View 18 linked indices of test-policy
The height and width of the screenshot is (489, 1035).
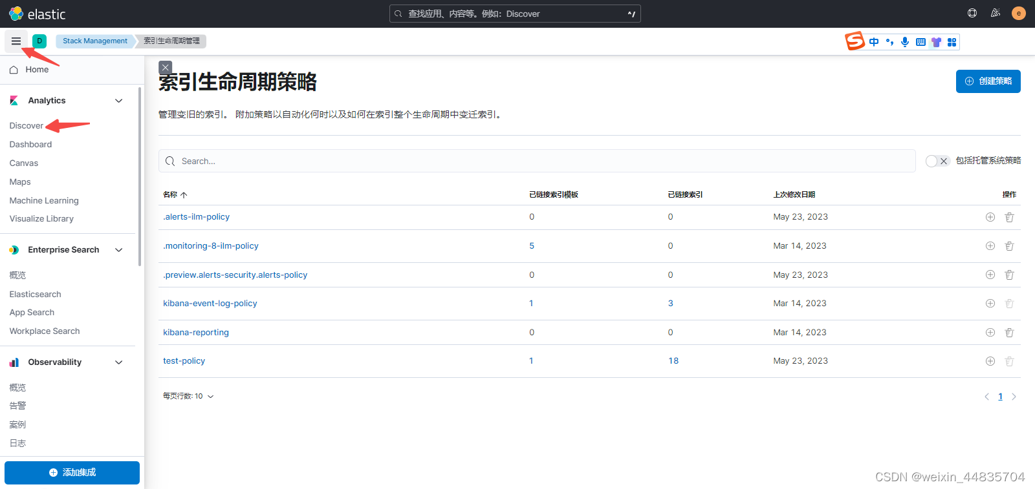(x=673, y=361)
